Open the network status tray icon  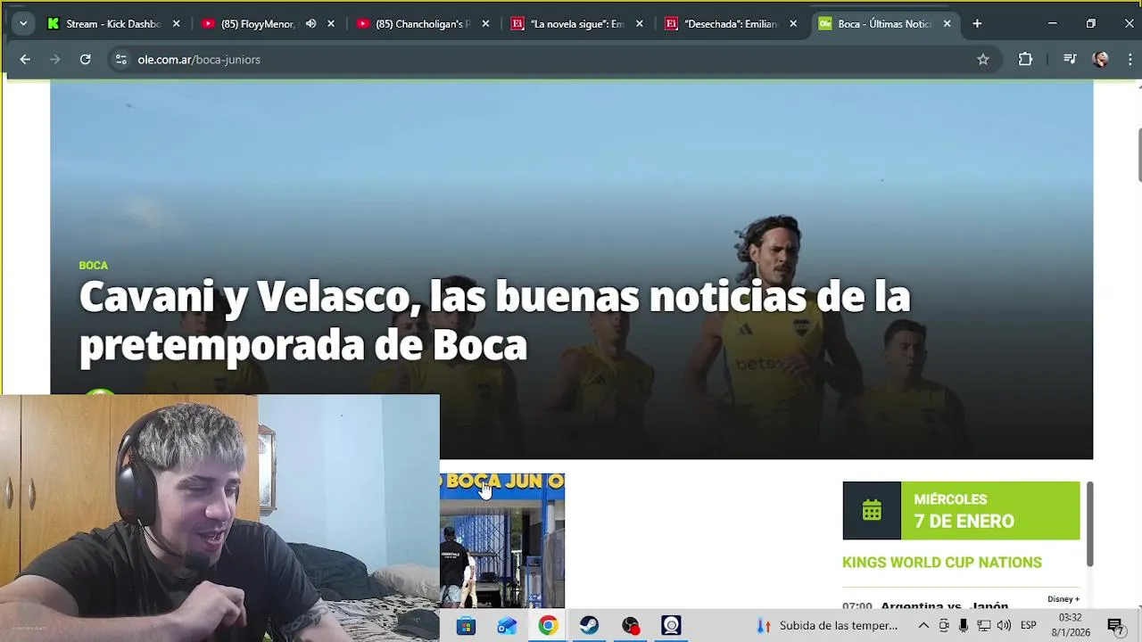tap(984, 626)
